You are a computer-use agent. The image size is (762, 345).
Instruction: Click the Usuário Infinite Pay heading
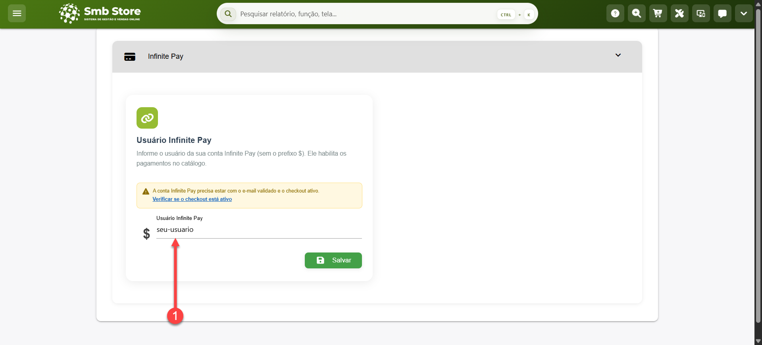click(174, 140)
